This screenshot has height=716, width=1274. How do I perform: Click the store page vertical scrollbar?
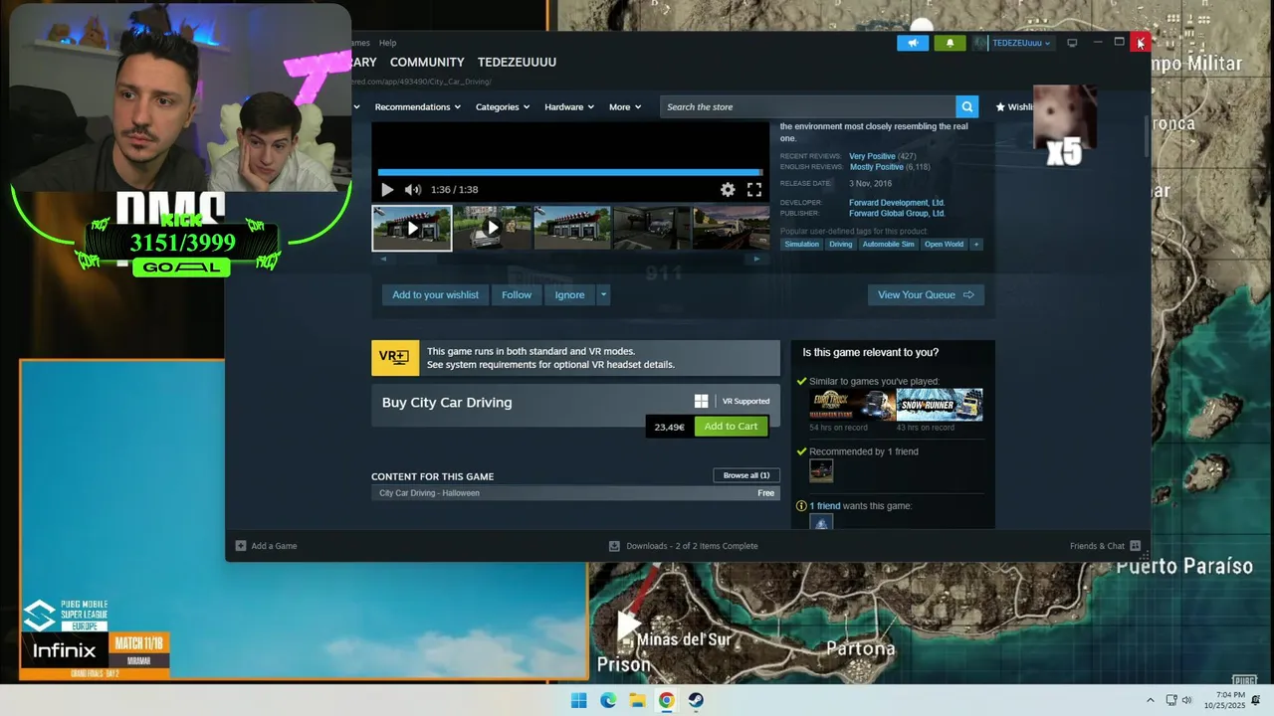pyautogui.click(x=1146, y=136)
